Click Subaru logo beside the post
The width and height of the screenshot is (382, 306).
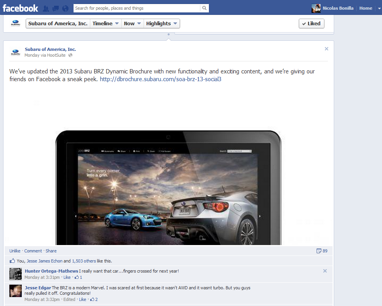tap(15, 52)
